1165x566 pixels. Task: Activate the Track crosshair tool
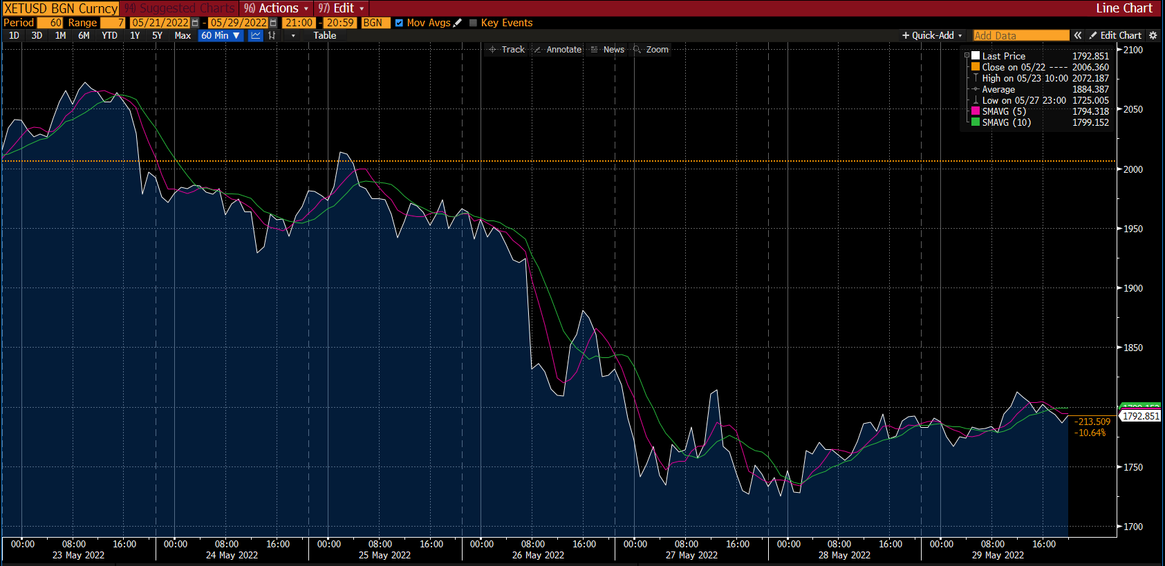point(507,50)
